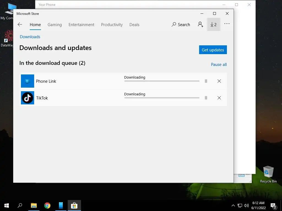Show hidden system tray icons
This screenshot has width=282, height=211.
(233, 206)
